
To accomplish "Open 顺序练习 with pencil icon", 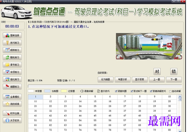I will pyautogui.click(x=12, y=50).
